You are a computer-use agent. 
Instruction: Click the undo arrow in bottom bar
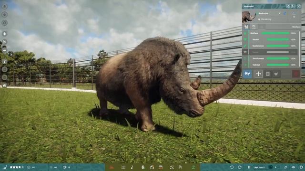point(232,167)
